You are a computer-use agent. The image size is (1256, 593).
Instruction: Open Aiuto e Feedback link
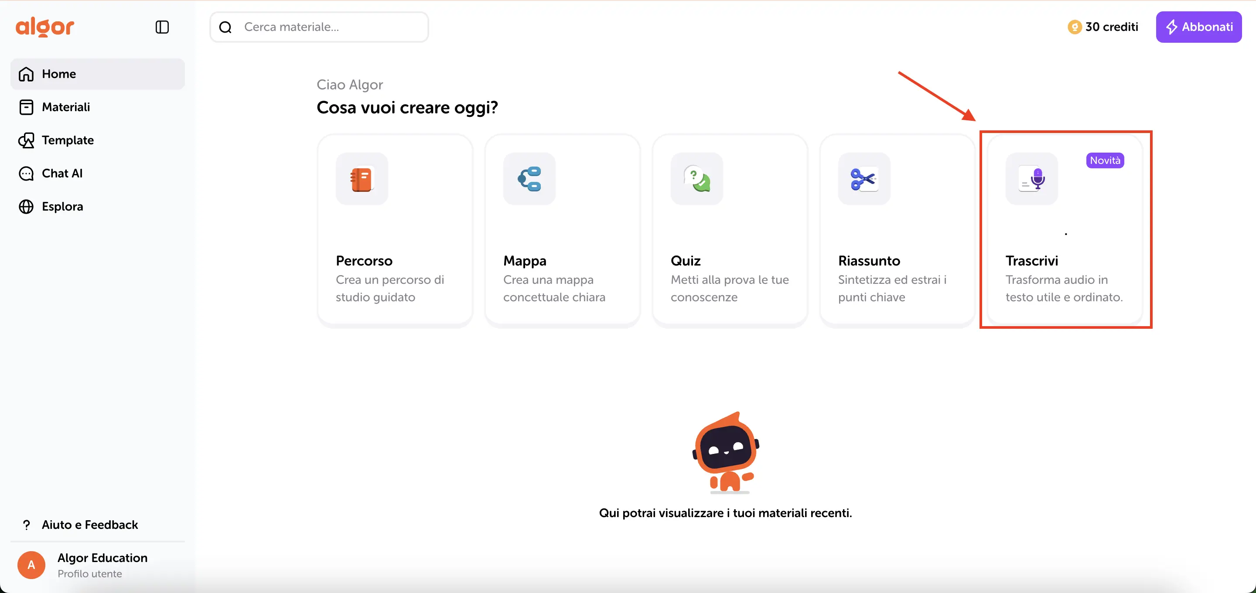coord(90,525)
